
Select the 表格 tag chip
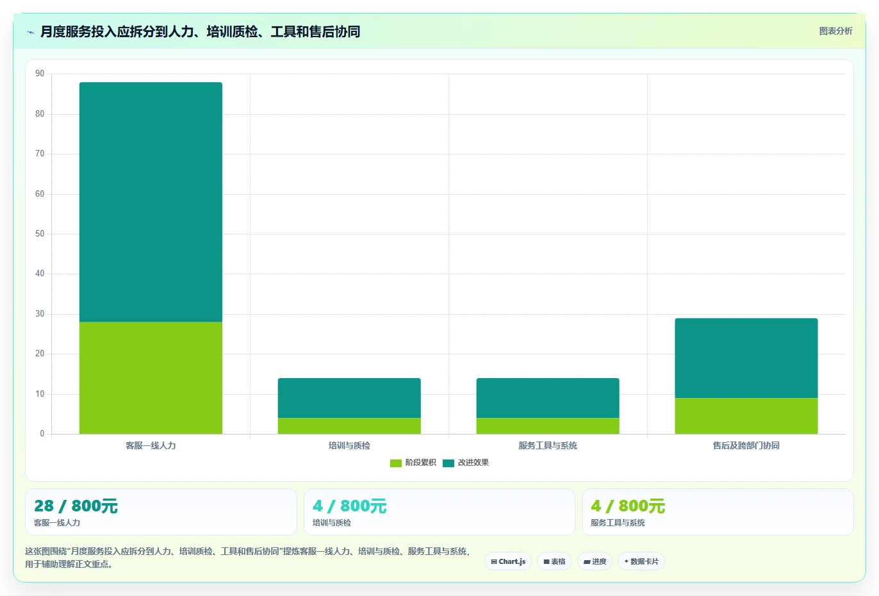click(554, 561)
